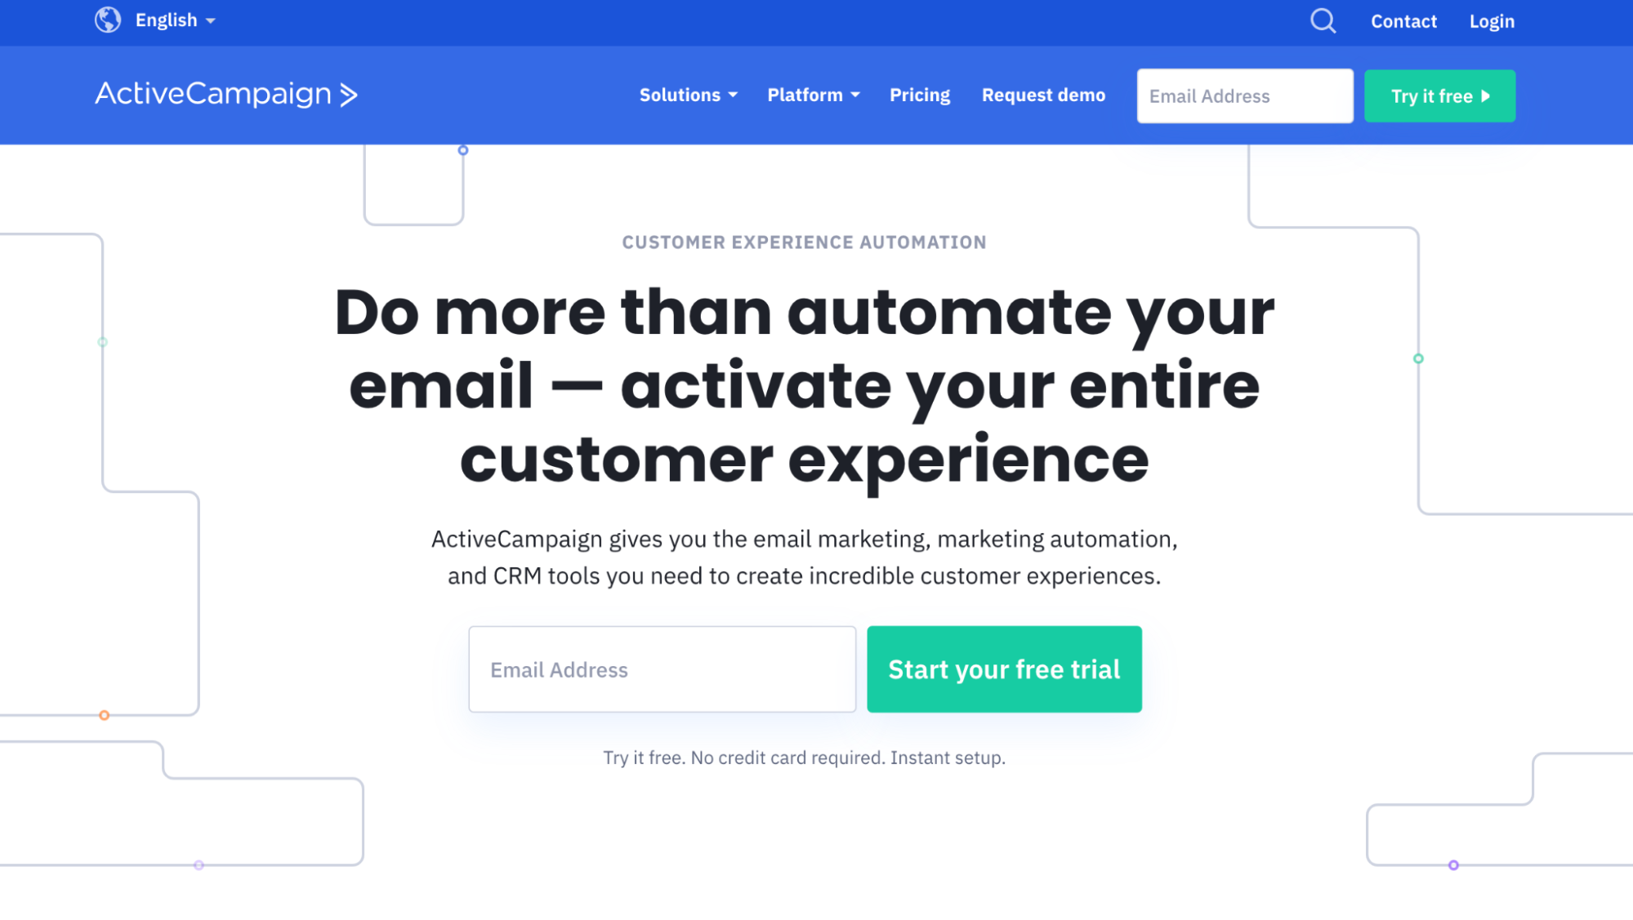The height and width of the screenshot is (920, 1633).
Task: Click the orange connector dot on left side
Action: (105, 715)
